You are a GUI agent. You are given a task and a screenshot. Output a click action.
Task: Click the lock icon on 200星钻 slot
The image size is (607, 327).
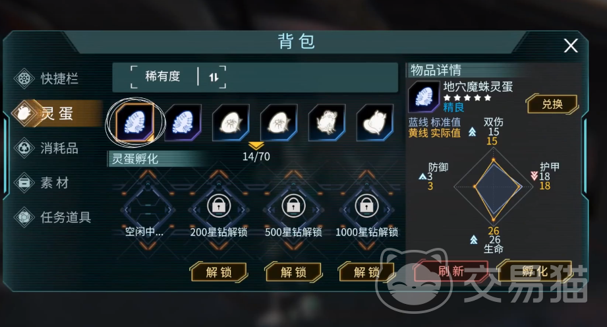(219, 206)
